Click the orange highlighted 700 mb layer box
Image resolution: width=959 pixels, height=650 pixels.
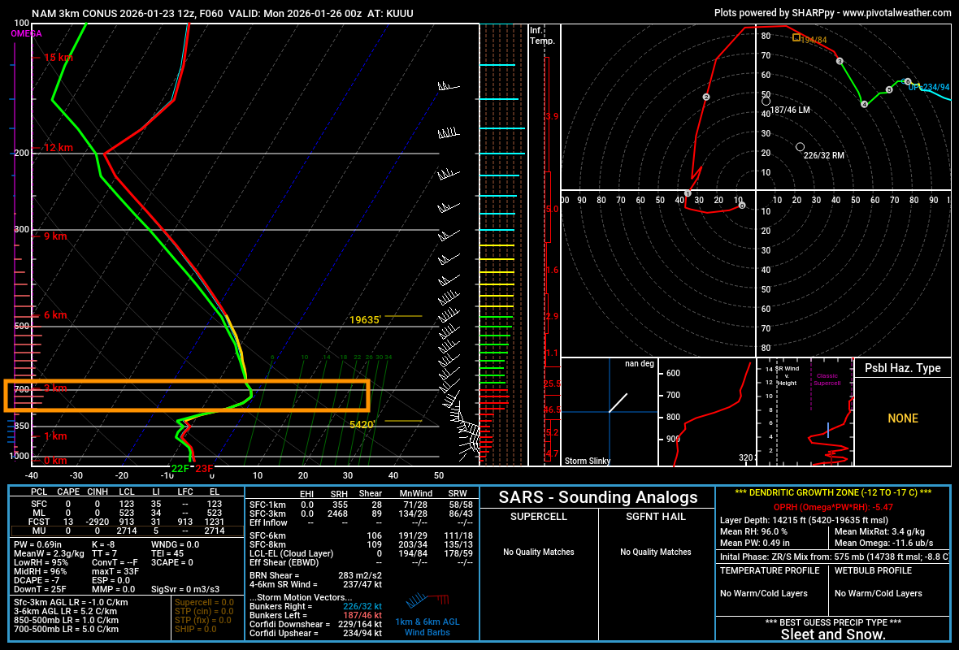point(187,396)
